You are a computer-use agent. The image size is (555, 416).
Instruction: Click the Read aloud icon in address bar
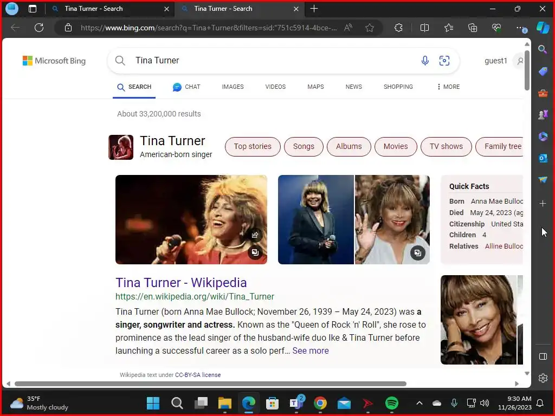coord(349,28)
